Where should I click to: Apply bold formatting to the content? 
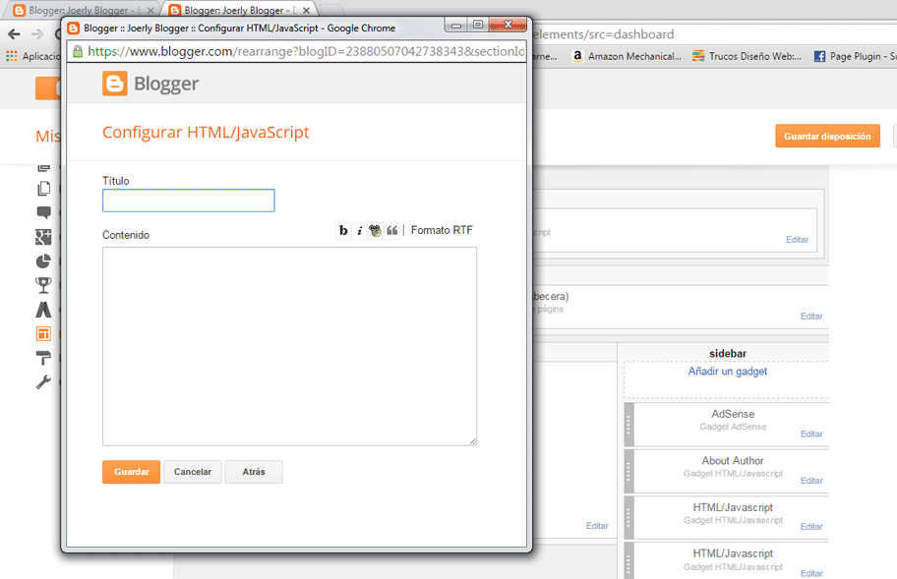point(343,230)
